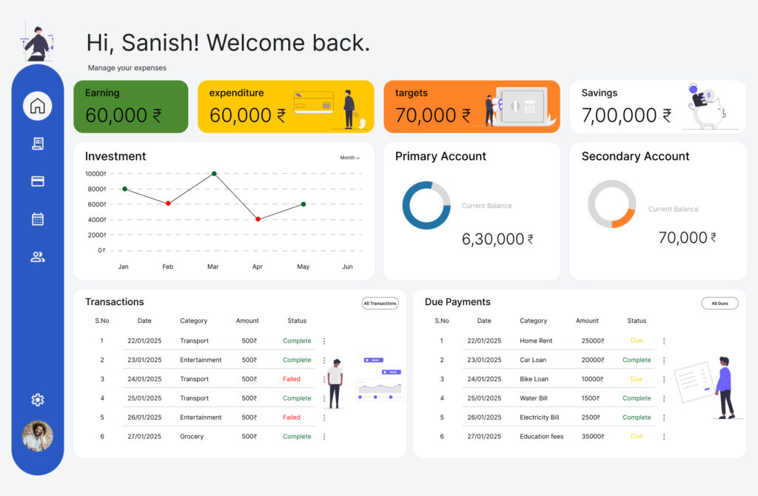The height and width of the screenshot is (496, 758).
Task: Click the All Dues button
Action: point(719,304)
